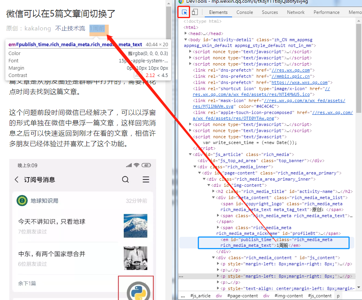Open the MjliNWVm.svg mask-icon link
The height and width of the screenshot is (300, 362).
click(269, 103)
